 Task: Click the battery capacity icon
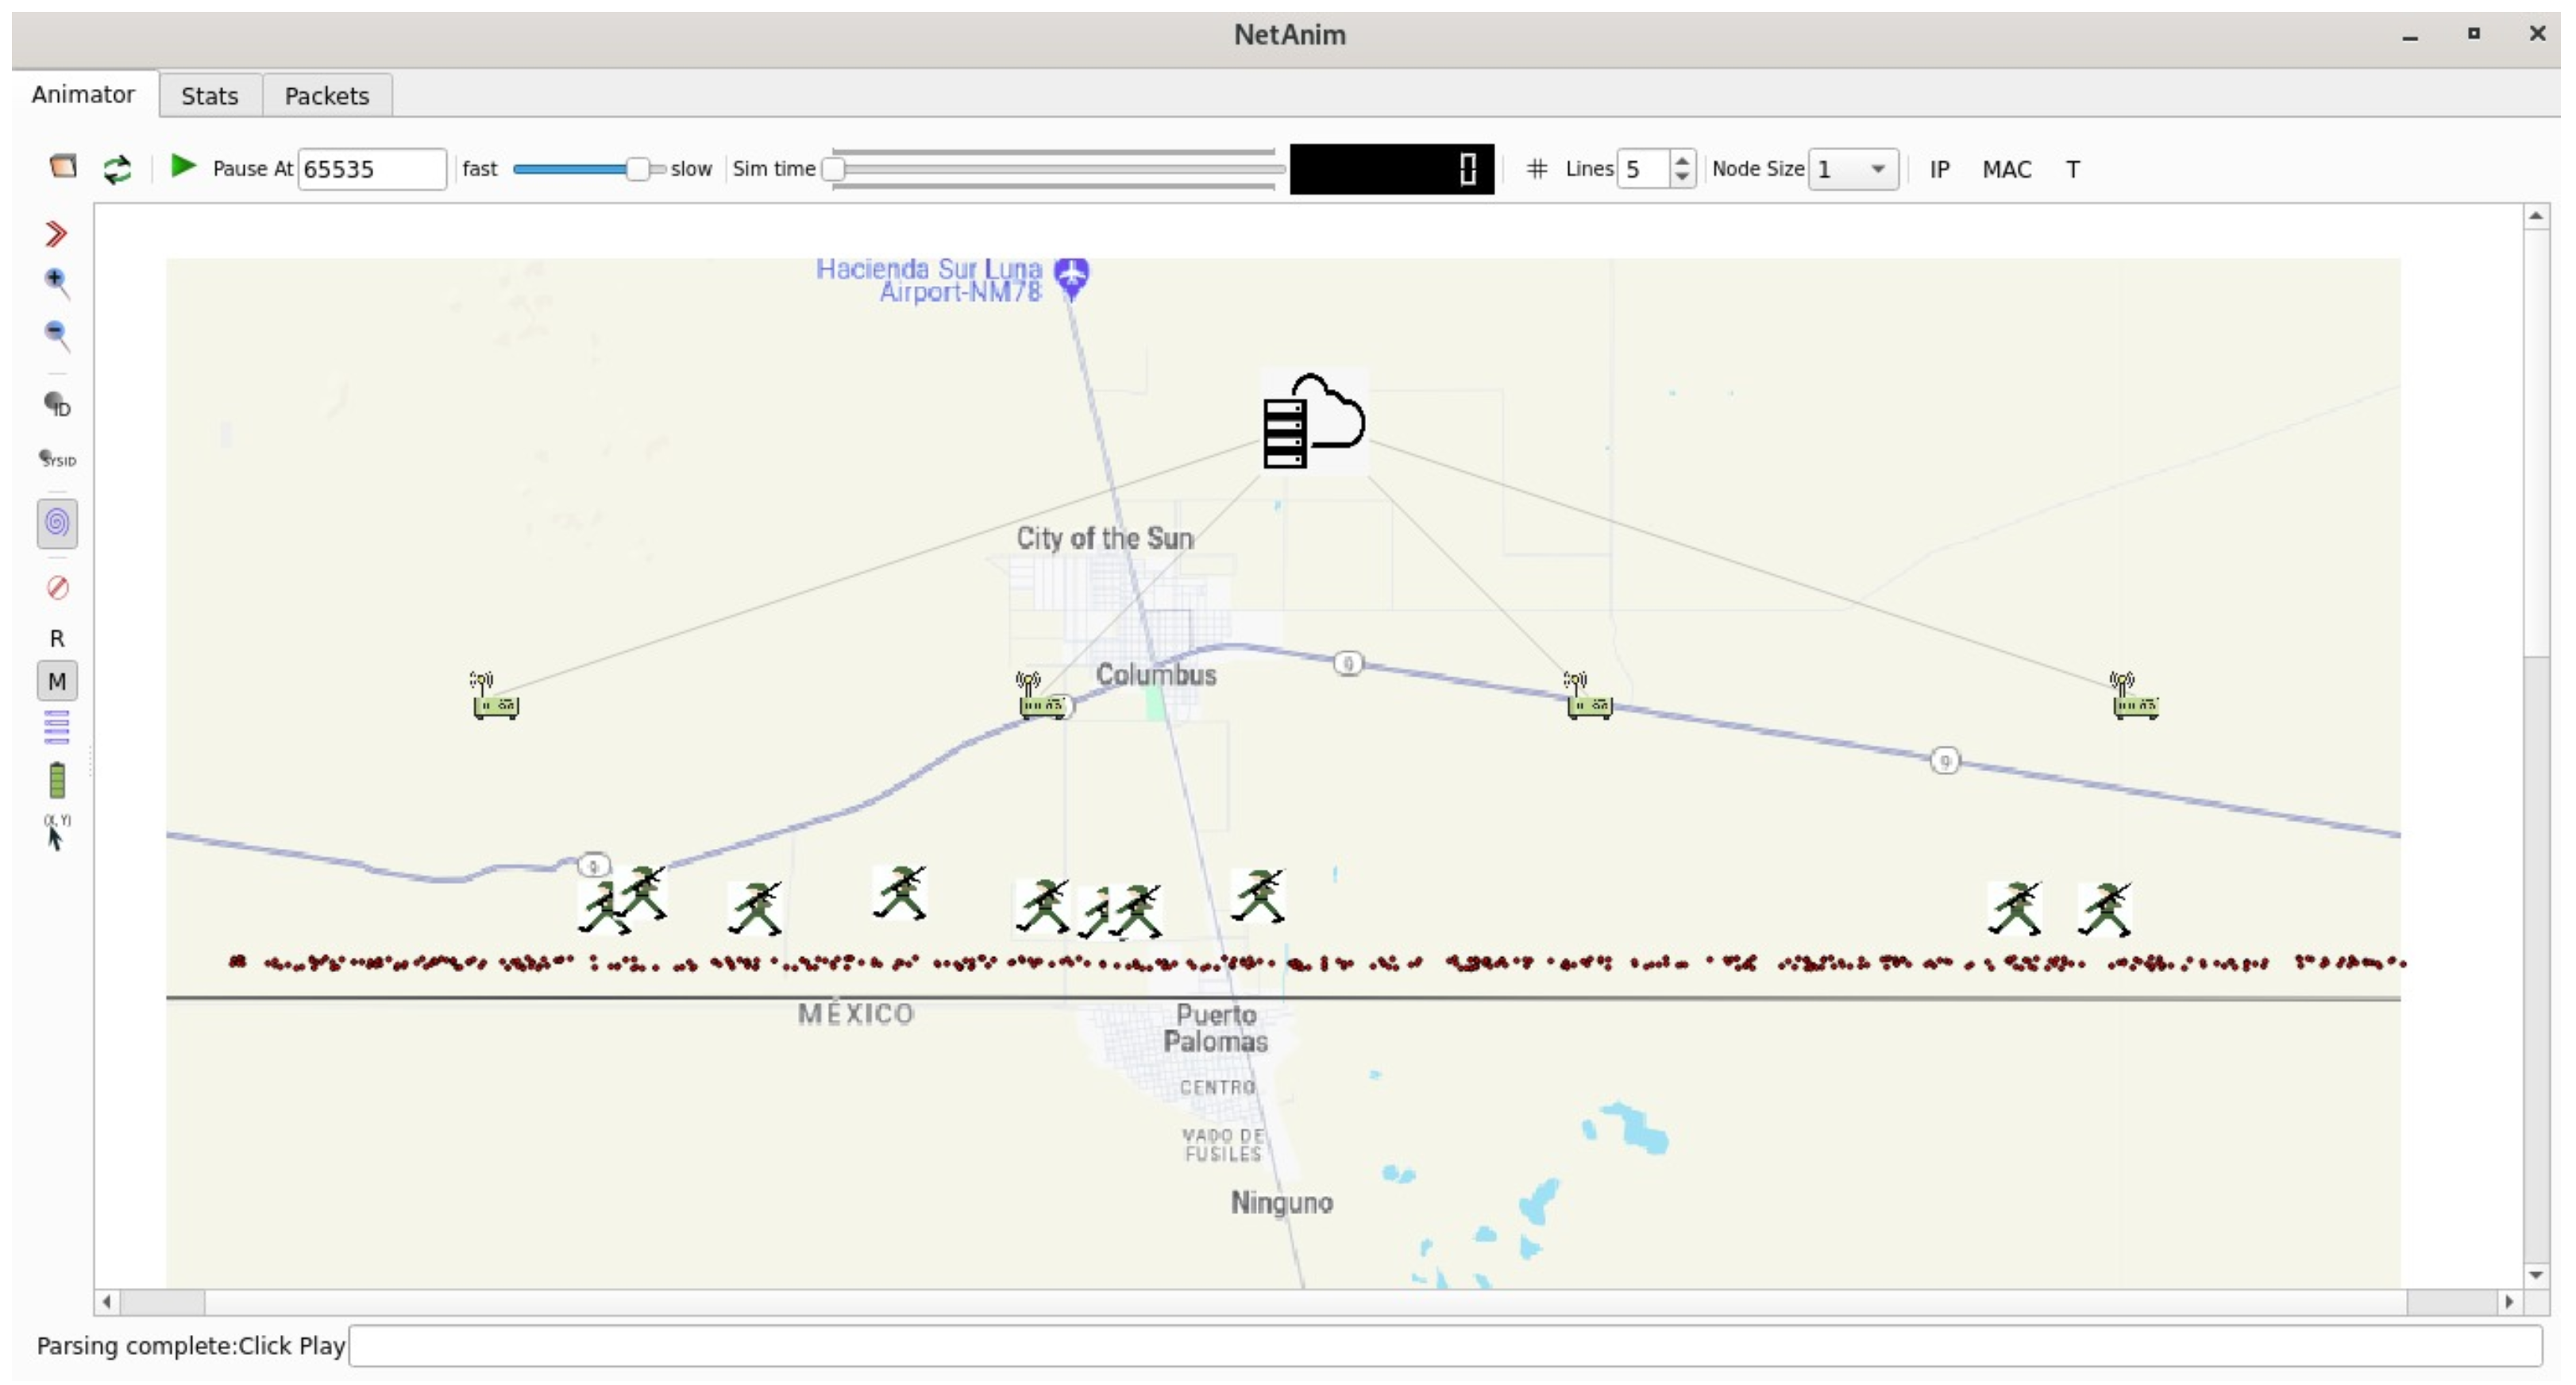point(57,781)
